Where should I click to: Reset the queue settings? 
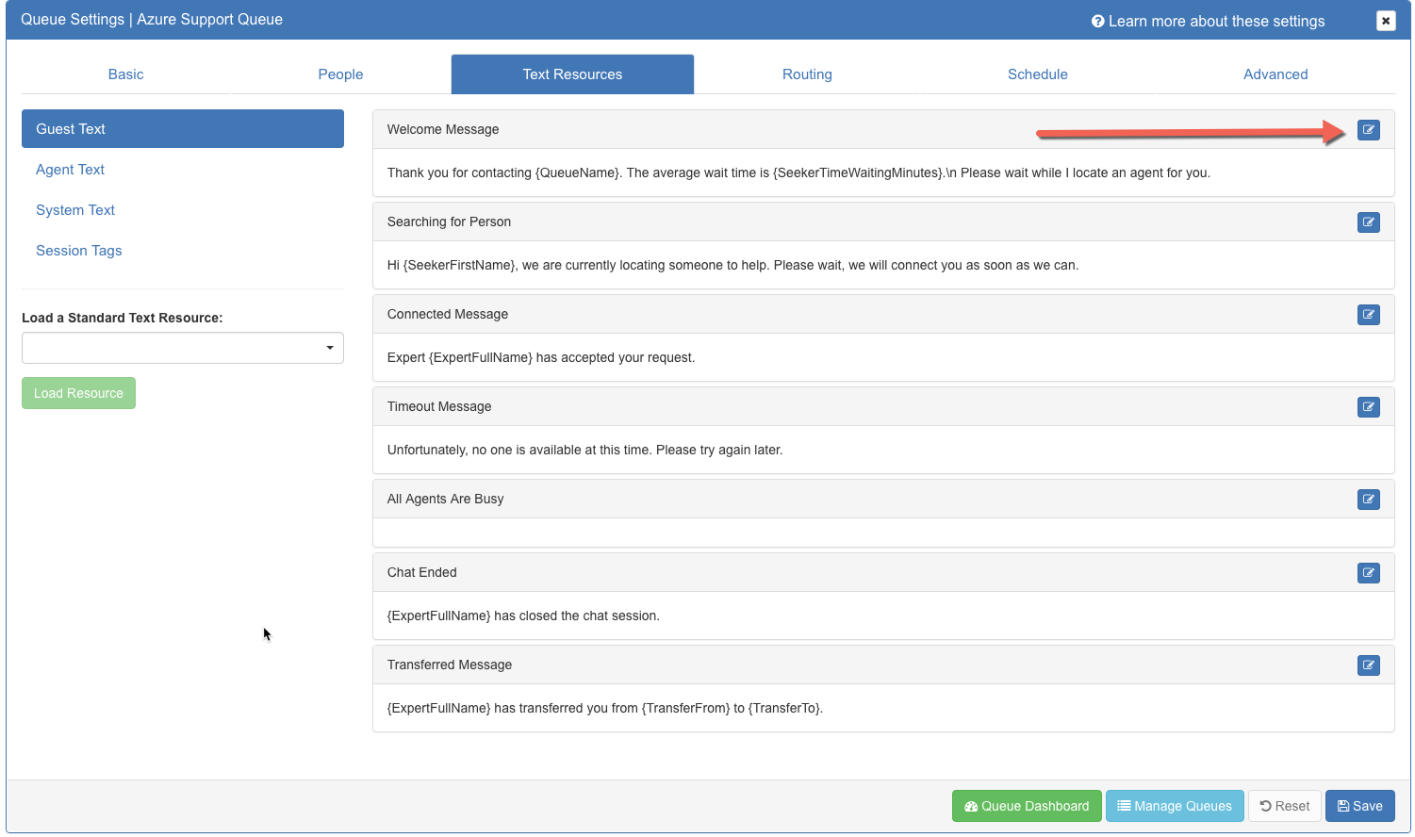coord(1285,806)
